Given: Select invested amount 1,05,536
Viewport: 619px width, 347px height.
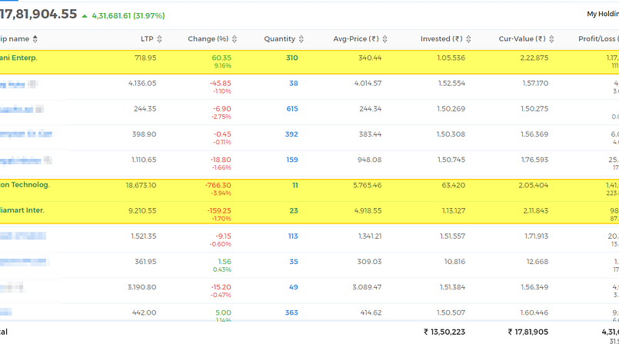Looking at the screenshot, I should point(451,58).
